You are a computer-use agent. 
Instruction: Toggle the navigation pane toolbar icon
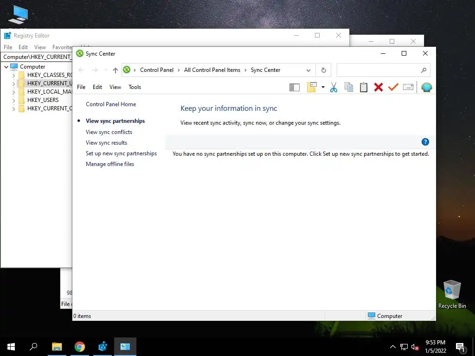click(x=295, y=88)
